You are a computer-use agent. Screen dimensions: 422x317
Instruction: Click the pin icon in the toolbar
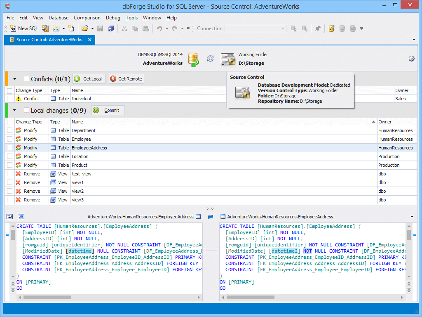[318, 28]
